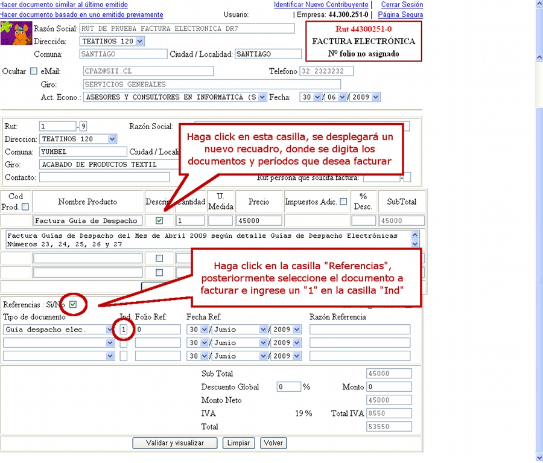The height and width of the screenshot is (463, 543).
Task: Uncheck the Descrip checkbox for Factura Guía de Despacho
Action: pos(159,220)
